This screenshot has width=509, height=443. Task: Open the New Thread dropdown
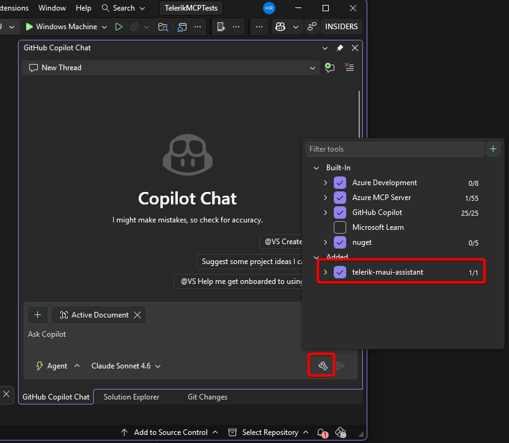click(x=171, y=68)
